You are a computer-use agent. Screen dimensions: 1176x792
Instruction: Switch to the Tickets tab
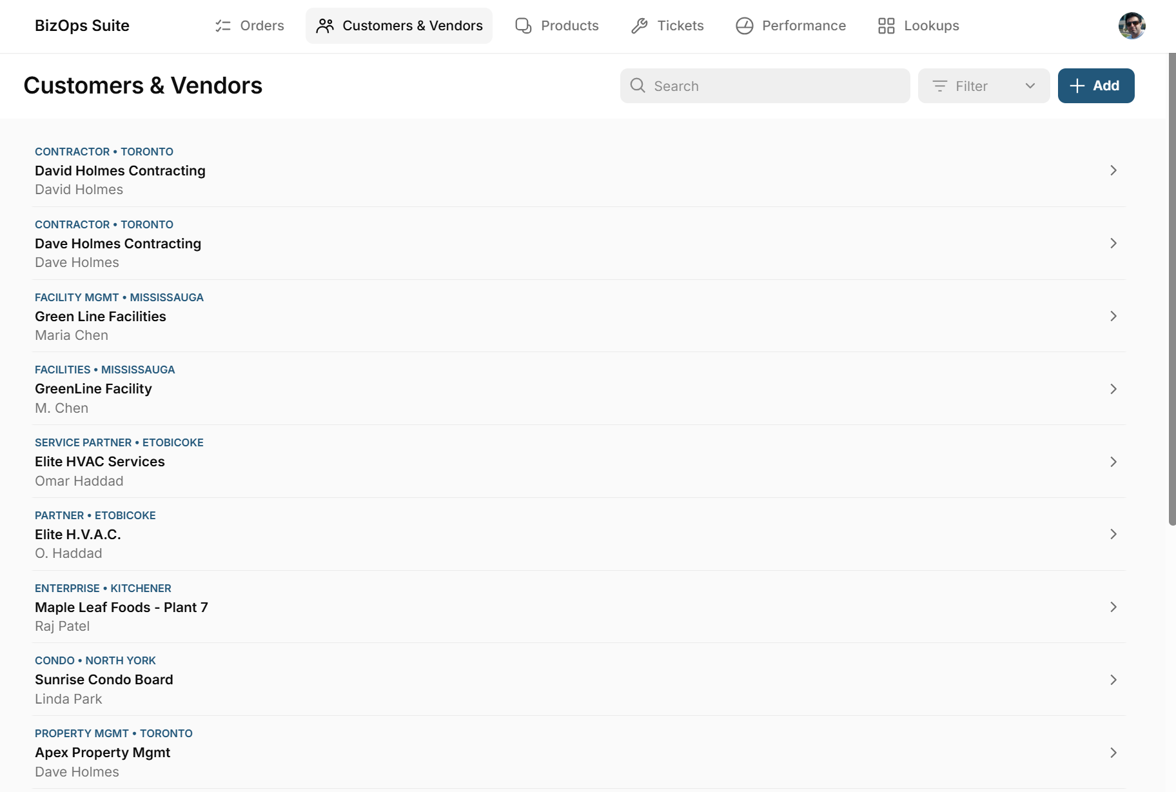[x=667, y=26]
